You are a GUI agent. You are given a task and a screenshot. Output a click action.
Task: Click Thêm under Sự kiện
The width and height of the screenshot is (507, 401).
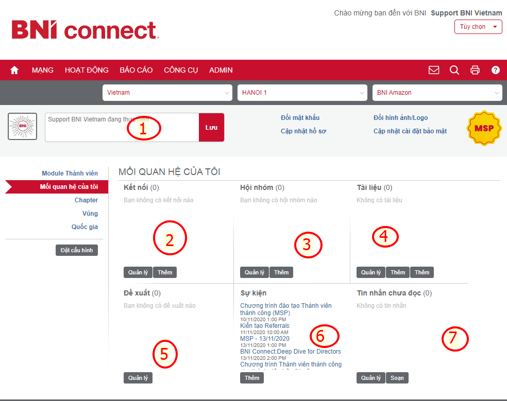[252, 378]
